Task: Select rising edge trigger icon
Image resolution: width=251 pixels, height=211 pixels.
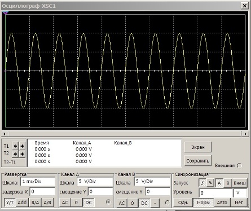Action: (x=202, y=183)
